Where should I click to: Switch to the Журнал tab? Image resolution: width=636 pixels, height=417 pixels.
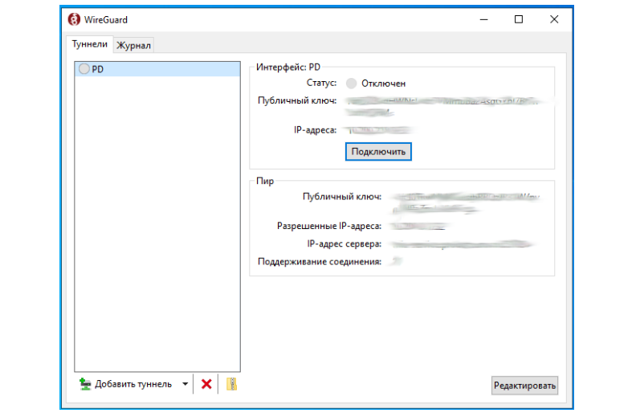133,46
